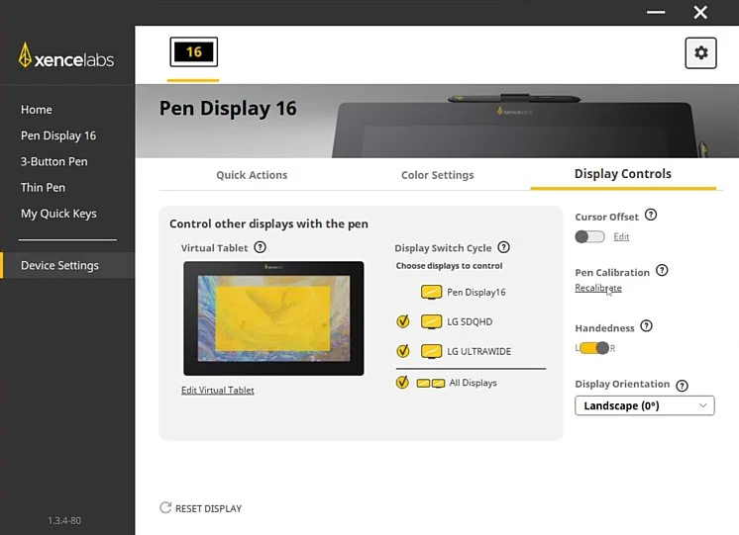Click the Cursor Offset Edit link
This screenshot has width=739, height=535.
(x=621, y=236)
